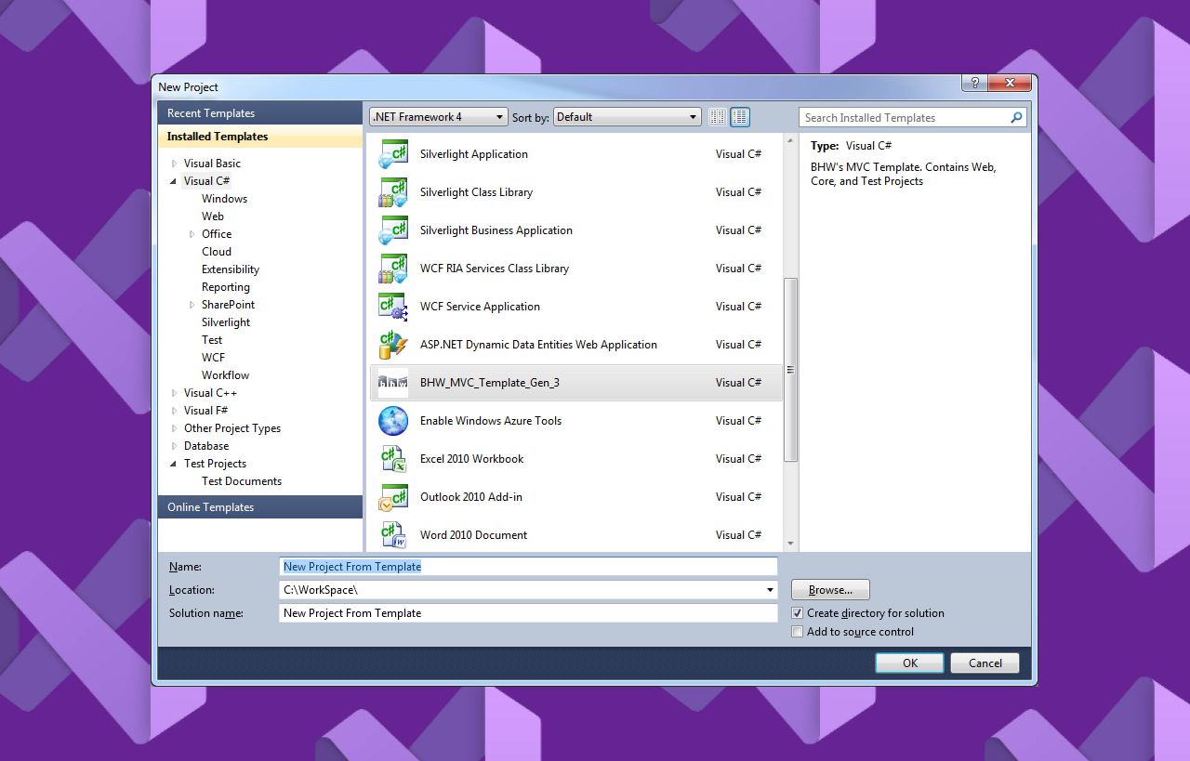The height and width of the screenshot is (761, 1190).
Task: Select the Extensibility category
Action: [x=231, y=269]
